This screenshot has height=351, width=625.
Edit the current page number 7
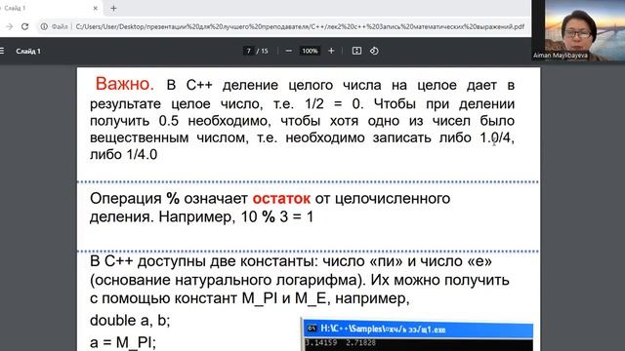point(248,51)
